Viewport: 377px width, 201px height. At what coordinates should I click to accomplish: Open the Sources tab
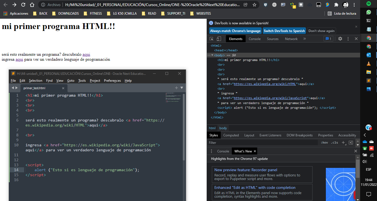click(x=273, y=39)
